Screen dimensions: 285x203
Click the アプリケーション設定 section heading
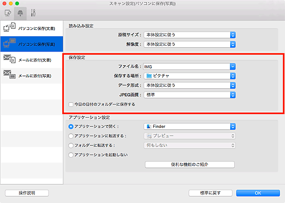pos(89,117)
